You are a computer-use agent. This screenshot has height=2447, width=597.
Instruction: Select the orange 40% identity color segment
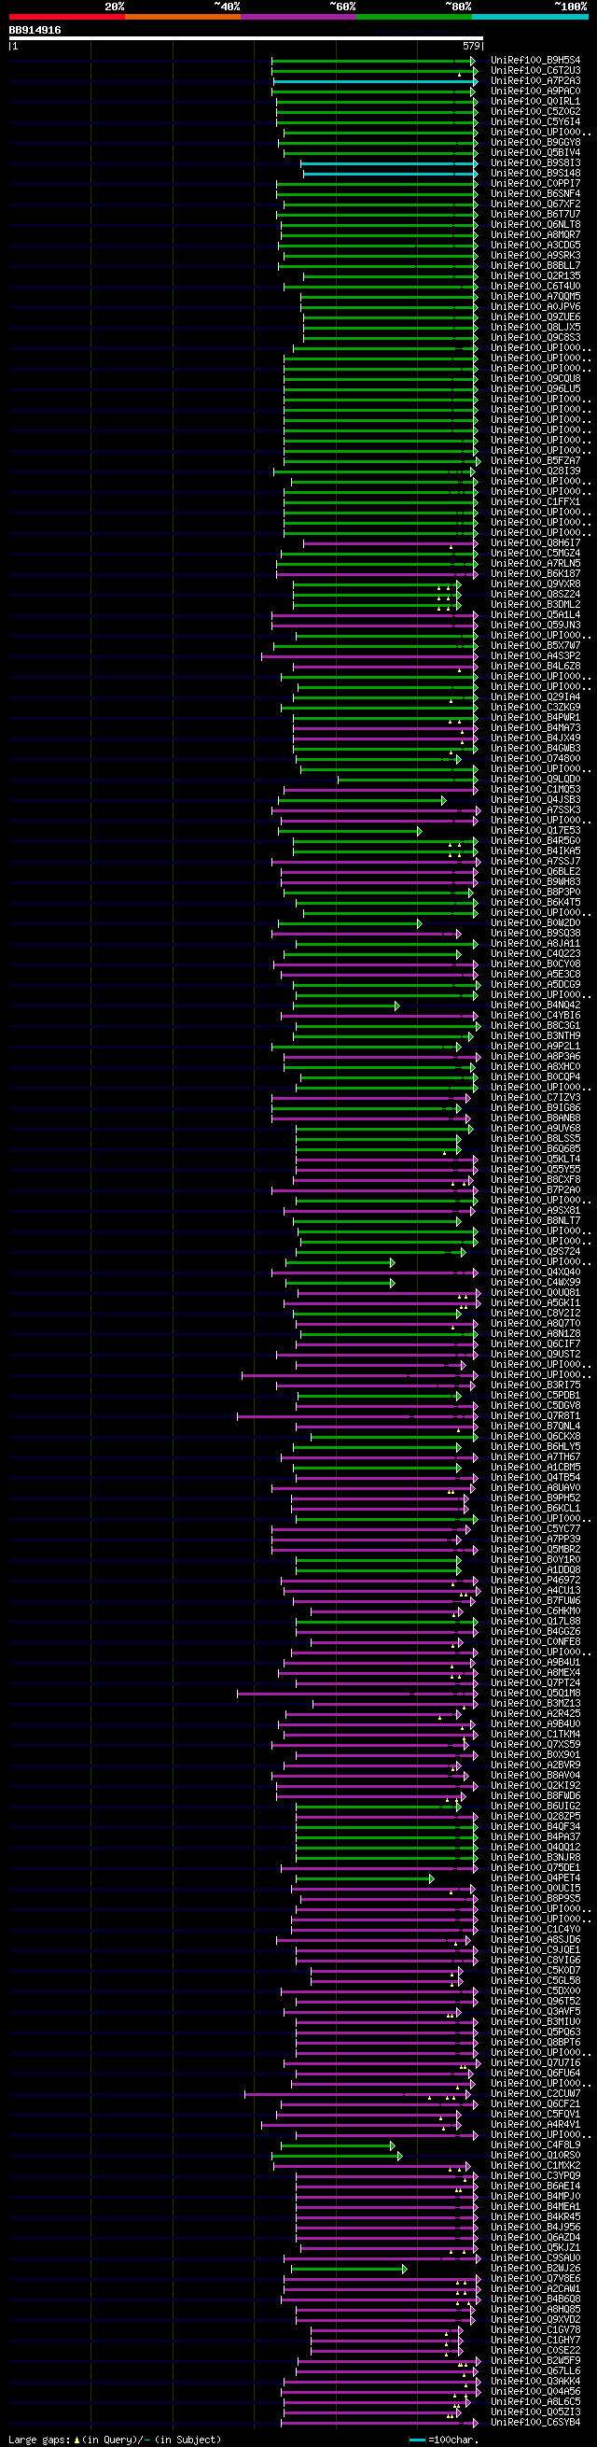point(182,17)
